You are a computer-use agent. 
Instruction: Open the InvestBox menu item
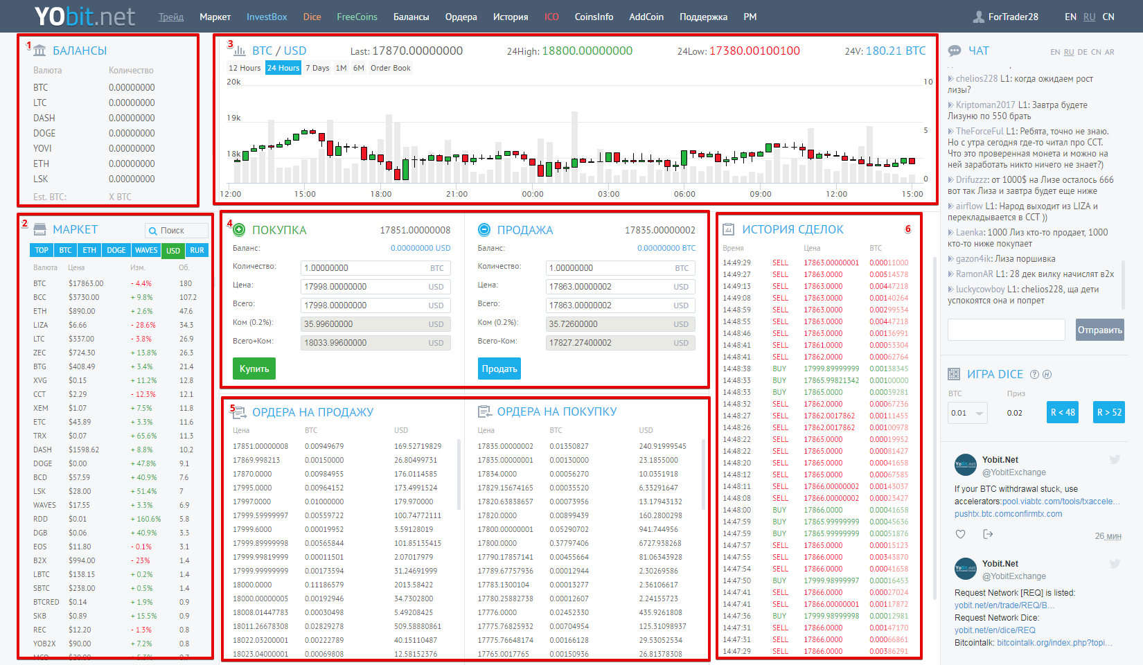267,17
